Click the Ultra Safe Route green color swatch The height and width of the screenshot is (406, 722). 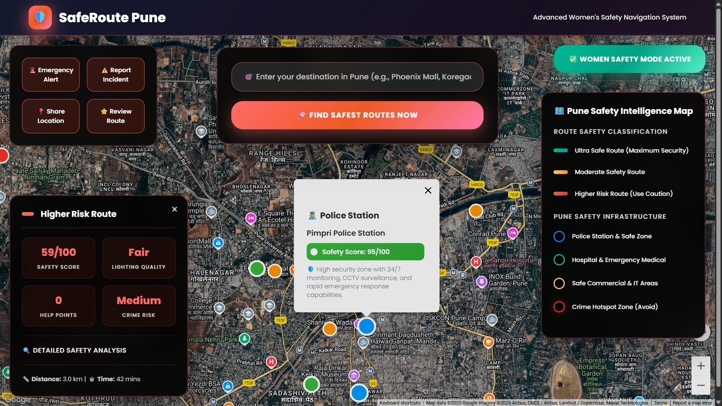tap(561, 150)
